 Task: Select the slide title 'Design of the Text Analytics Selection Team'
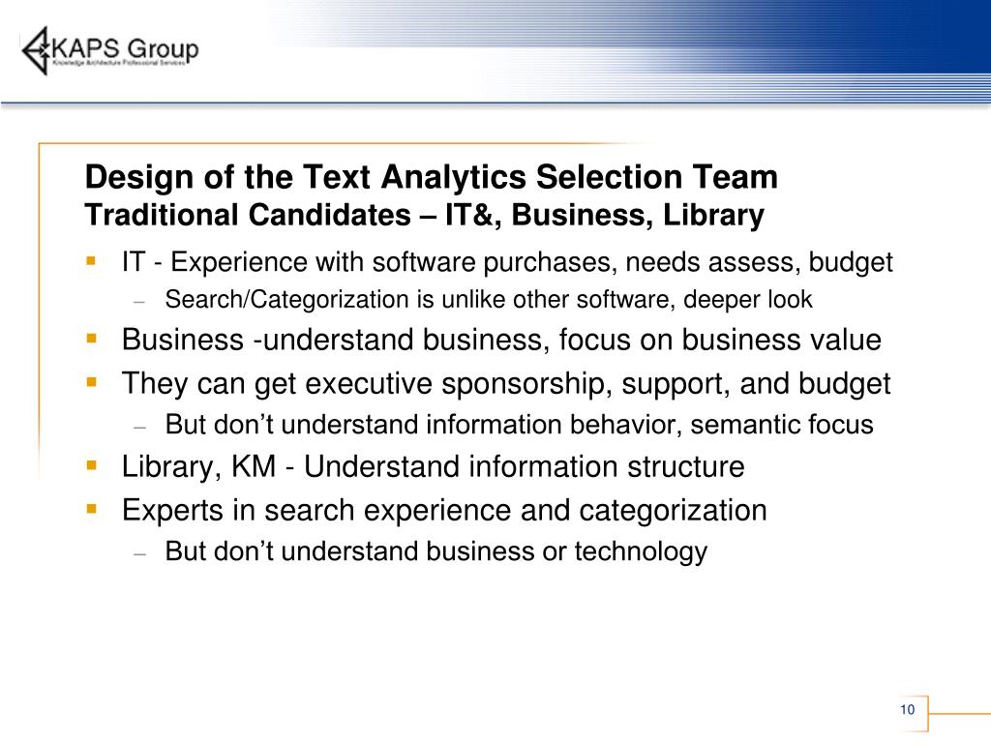click(431, 176)
